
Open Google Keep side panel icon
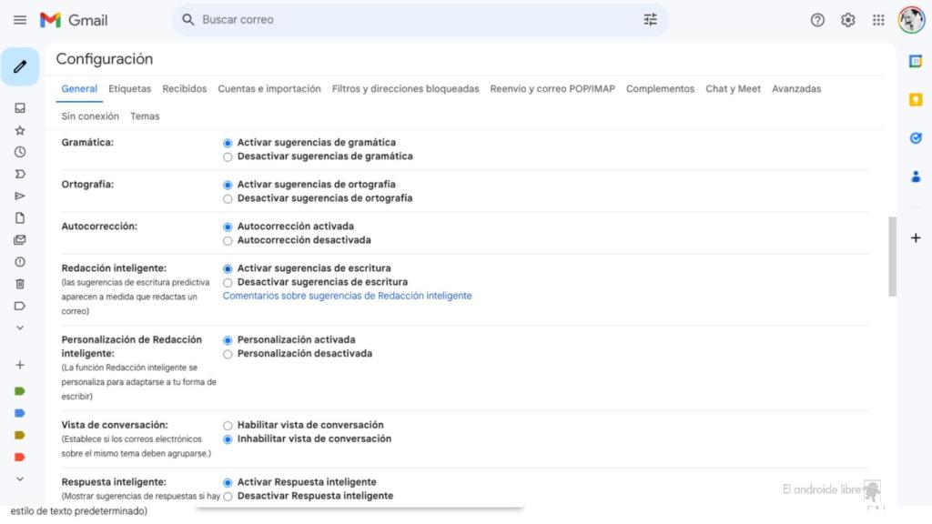(x=916, y=99)
